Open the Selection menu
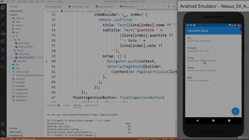Viewport: 249px width, 140px height. (22, 2)
